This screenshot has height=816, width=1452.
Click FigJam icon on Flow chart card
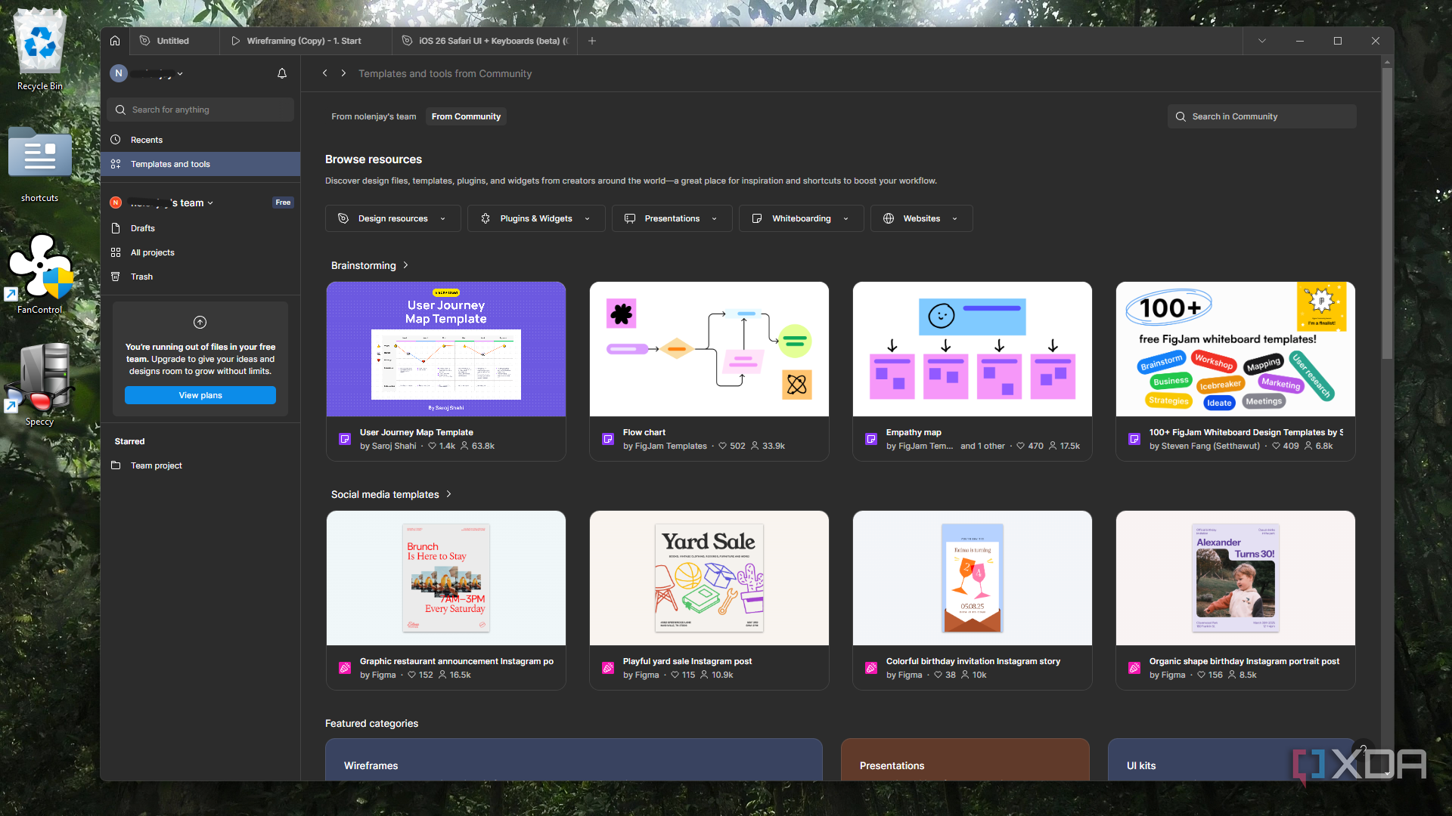click(608, 439)
